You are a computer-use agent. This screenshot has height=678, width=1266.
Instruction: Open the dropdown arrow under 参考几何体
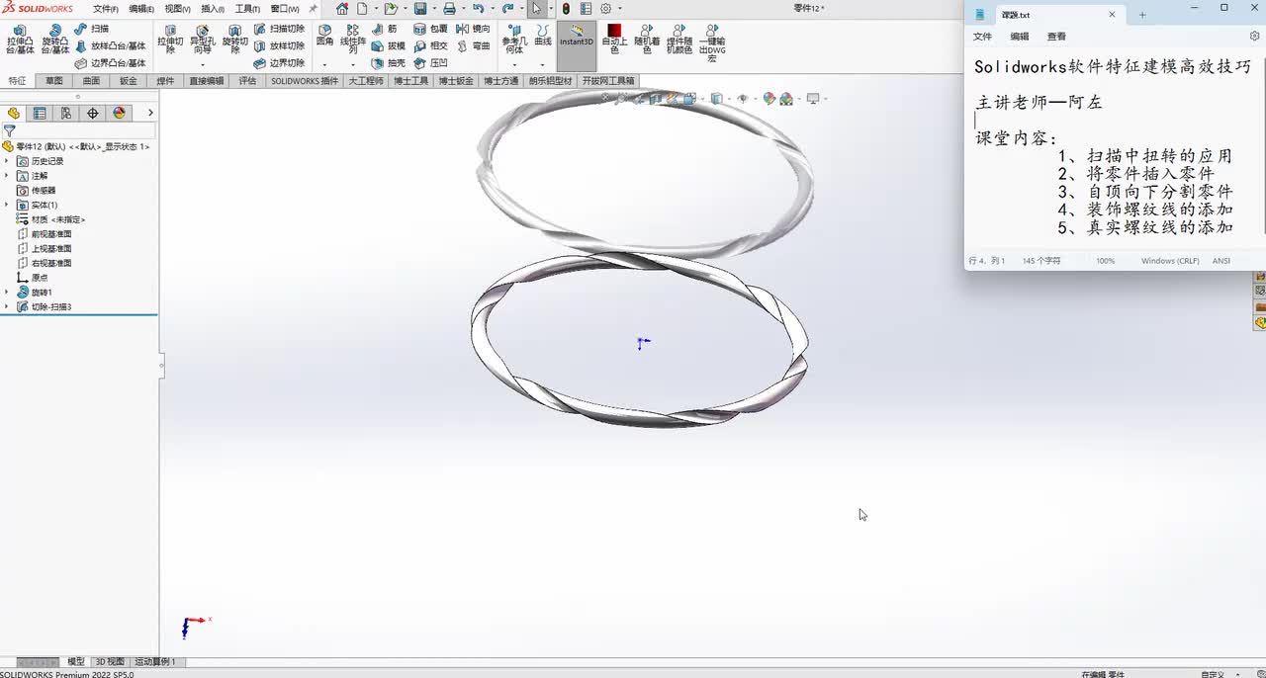(513, 64)
